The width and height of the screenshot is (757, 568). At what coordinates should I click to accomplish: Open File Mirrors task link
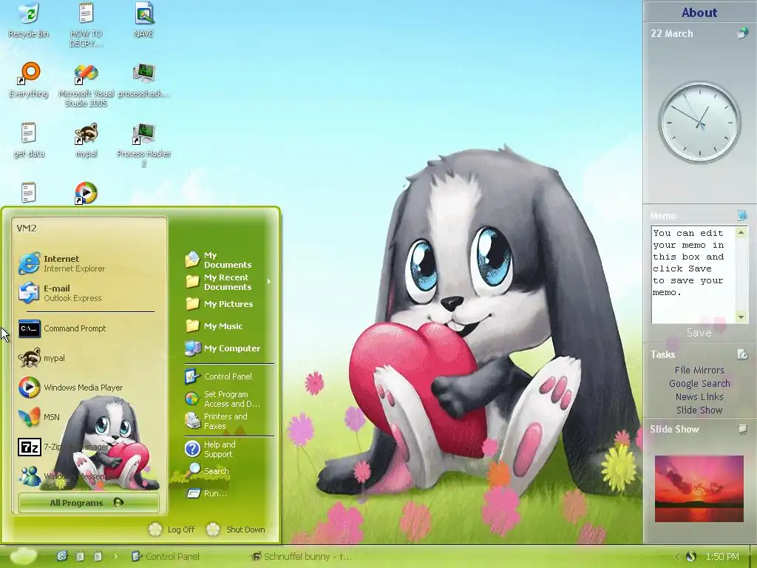pyautogui.click(x=699, y=370)
